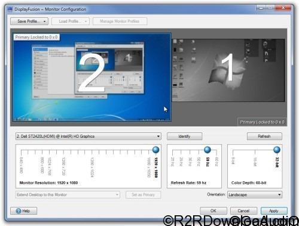Grab the refresh rate slider handle

click(208, 150)
